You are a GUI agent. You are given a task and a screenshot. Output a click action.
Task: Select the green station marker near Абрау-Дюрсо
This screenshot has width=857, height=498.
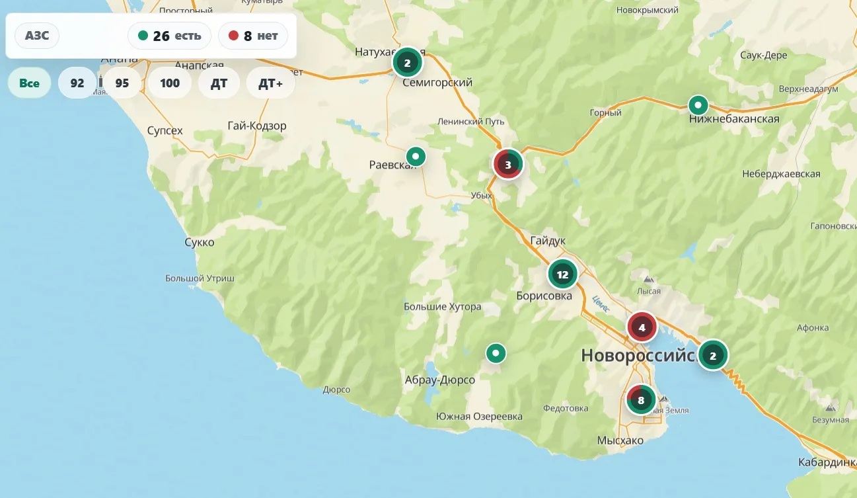496,353
